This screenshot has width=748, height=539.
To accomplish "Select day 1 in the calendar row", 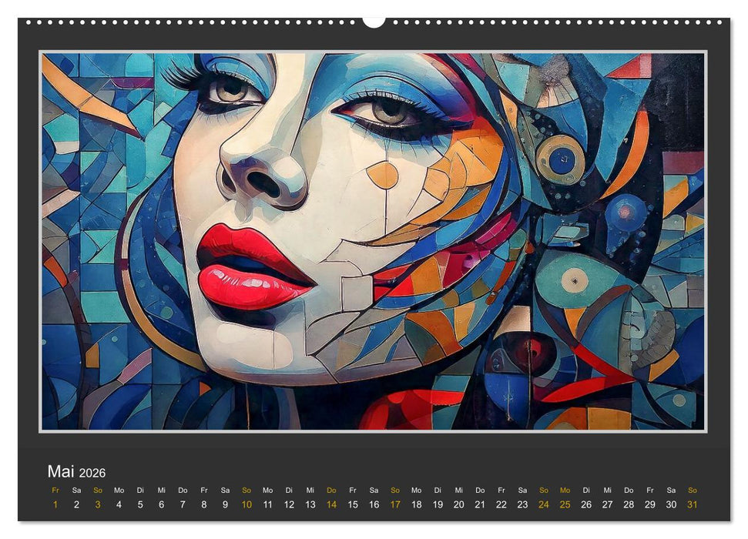I will (x=55, y=504).
